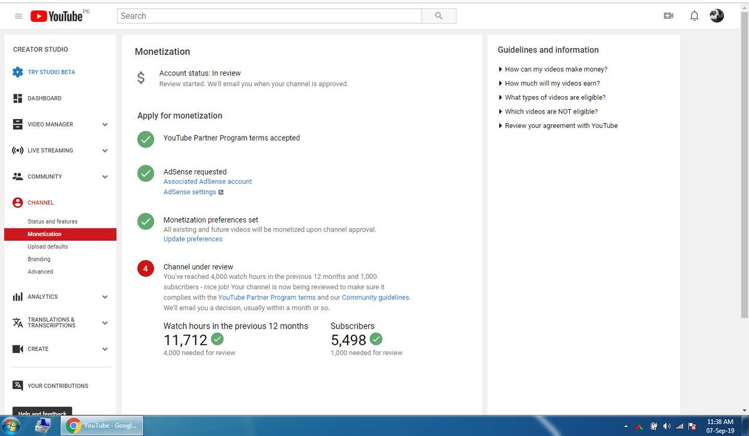Expand the Video Manager section
The width and height of the screenshot is (749, 436).
[105, 125]
